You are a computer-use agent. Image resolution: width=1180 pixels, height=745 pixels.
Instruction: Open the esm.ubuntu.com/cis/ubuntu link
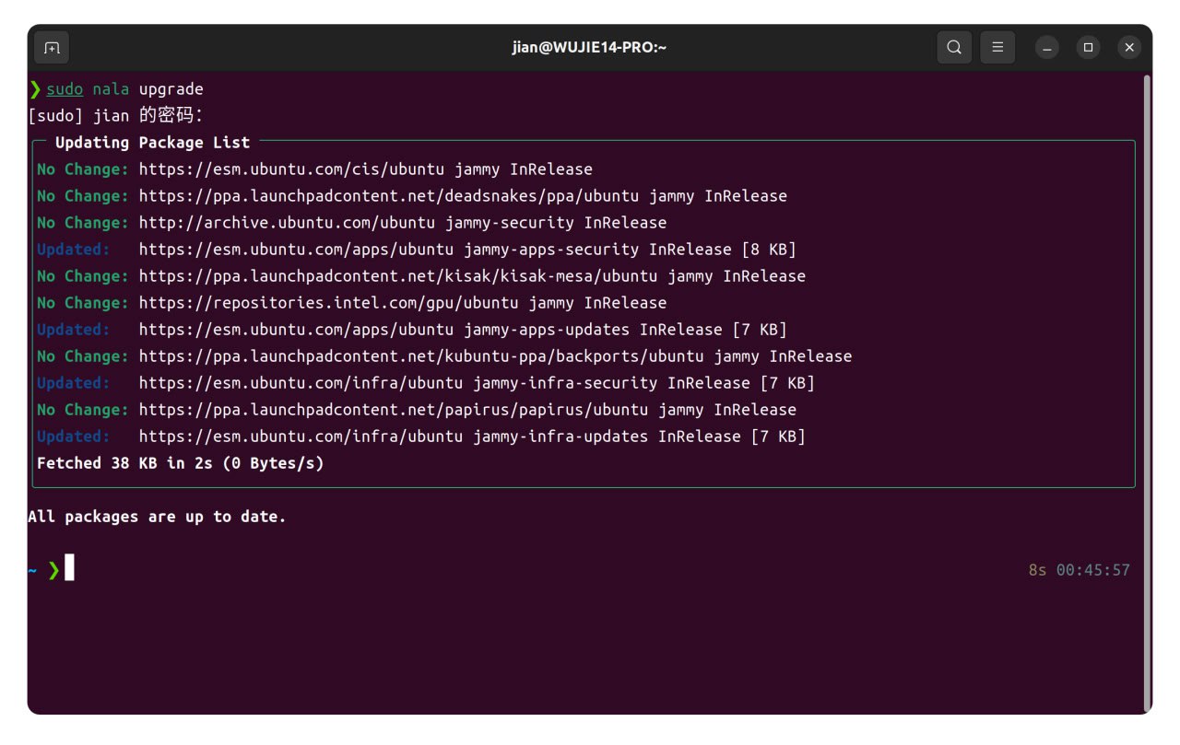[291, 169]
